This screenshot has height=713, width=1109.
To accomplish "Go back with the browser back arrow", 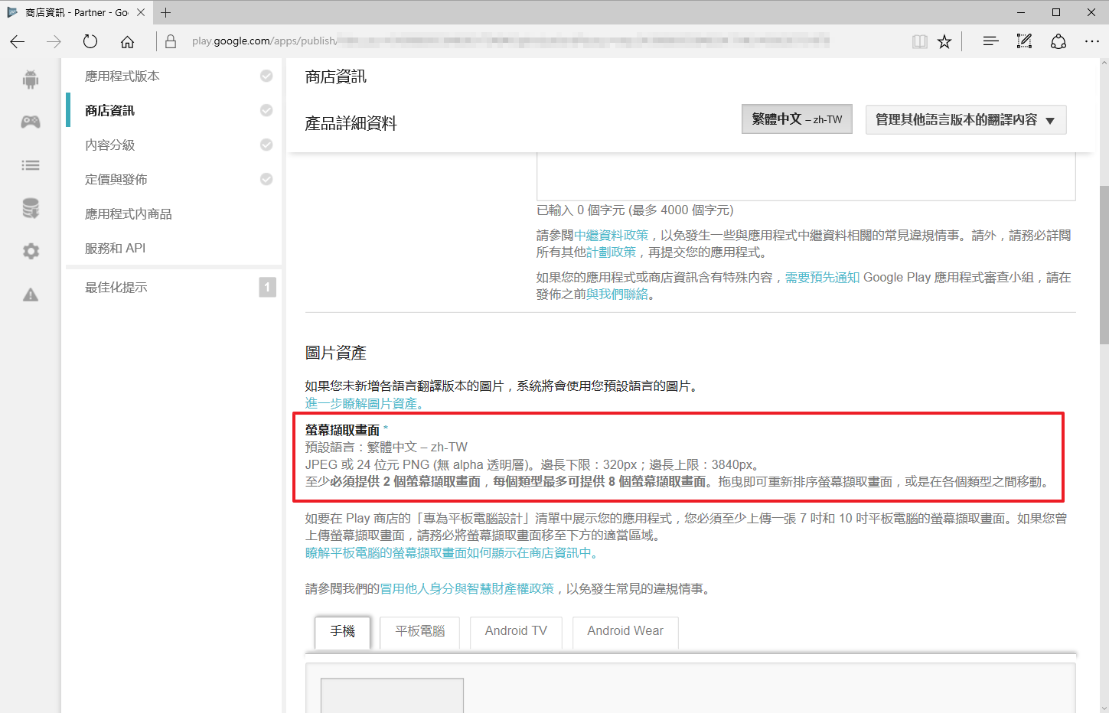I will [18, 41].
